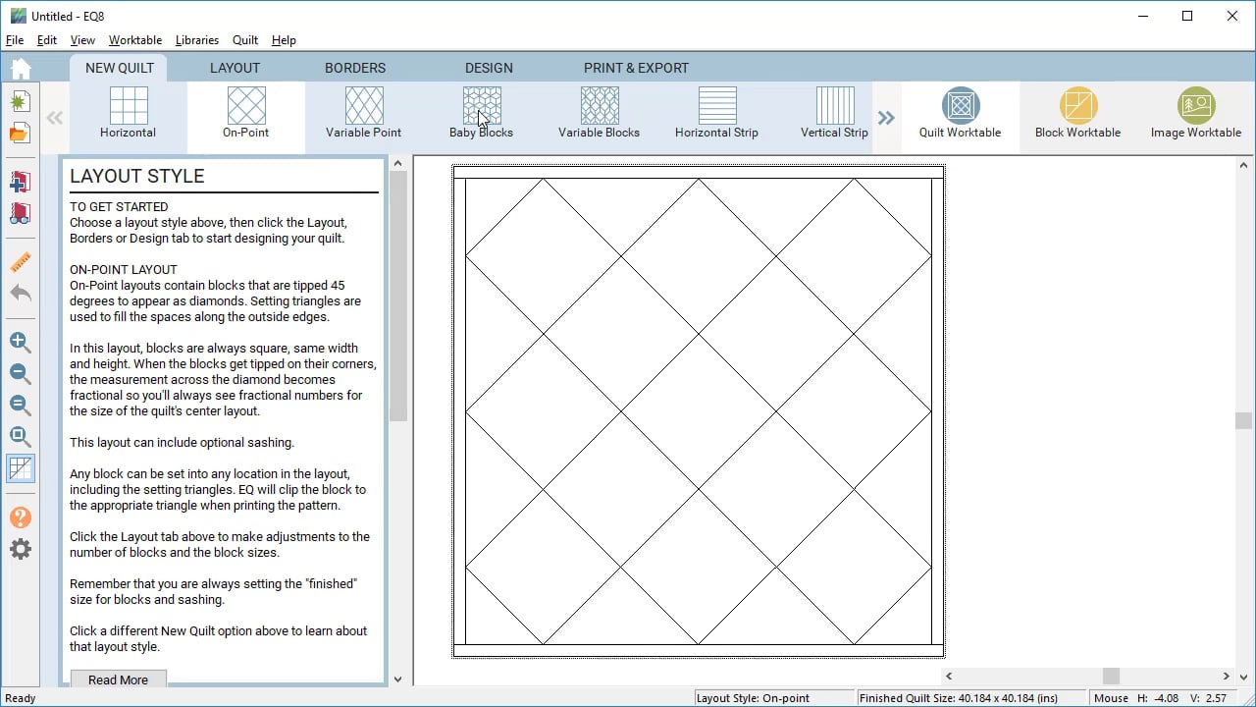Click the help panel vertical scrollbar thumb
This screenshot has width=1256, height=707.
397,297
